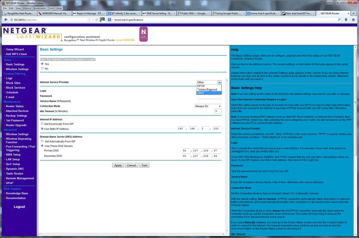Click the Idle Timeout minutes field
359x238 pixels.
(218, 111)
